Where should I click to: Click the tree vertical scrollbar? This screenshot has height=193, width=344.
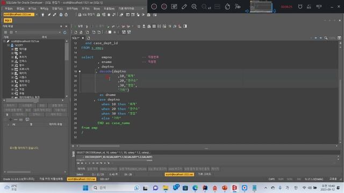67,69
